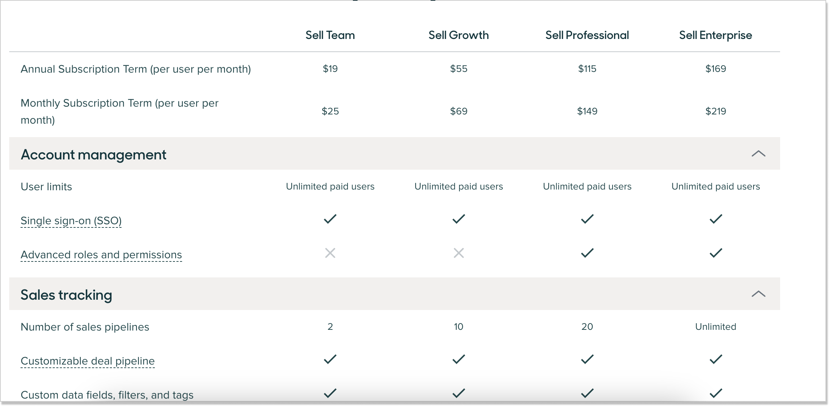Click the Sell Enterprise Unlimited pipelines value
The height and width of the screenshot is (406, 829).
tap(715, 327)
